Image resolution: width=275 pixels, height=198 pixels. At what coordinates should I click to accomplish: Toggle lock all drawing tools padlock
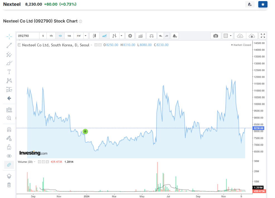tap(9, 147)
